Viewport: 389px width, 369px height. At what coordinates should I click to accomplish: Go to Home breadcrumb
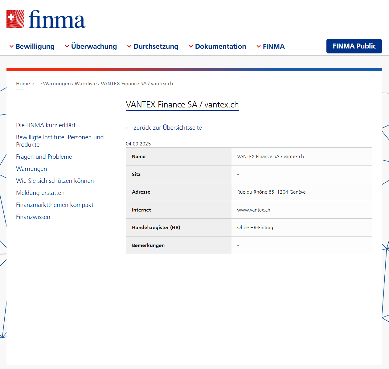(23, 84)
